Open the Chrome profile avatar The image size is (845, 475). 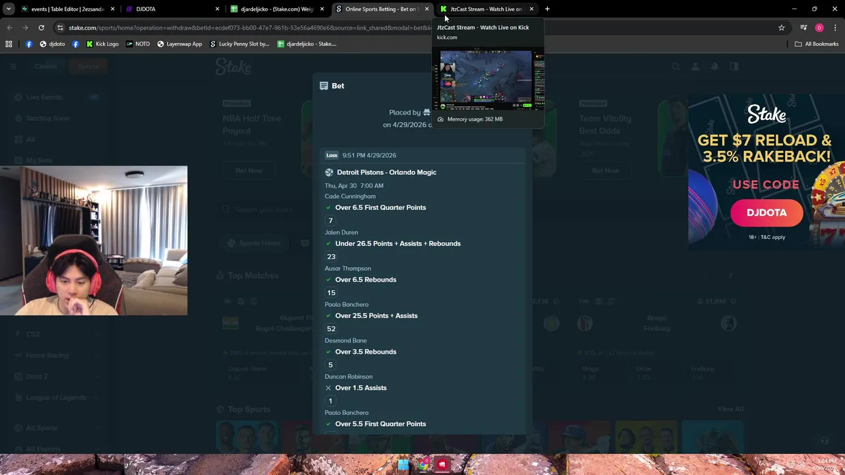click(819, 28)
